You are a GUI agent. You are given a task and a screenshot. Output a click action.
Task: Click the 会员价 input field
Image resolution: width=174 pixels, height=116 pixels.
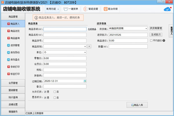[65, 64]
